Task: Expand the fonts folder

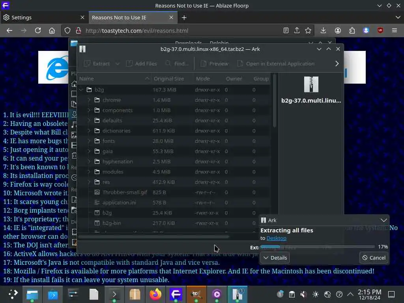Action: click(89, 141)
